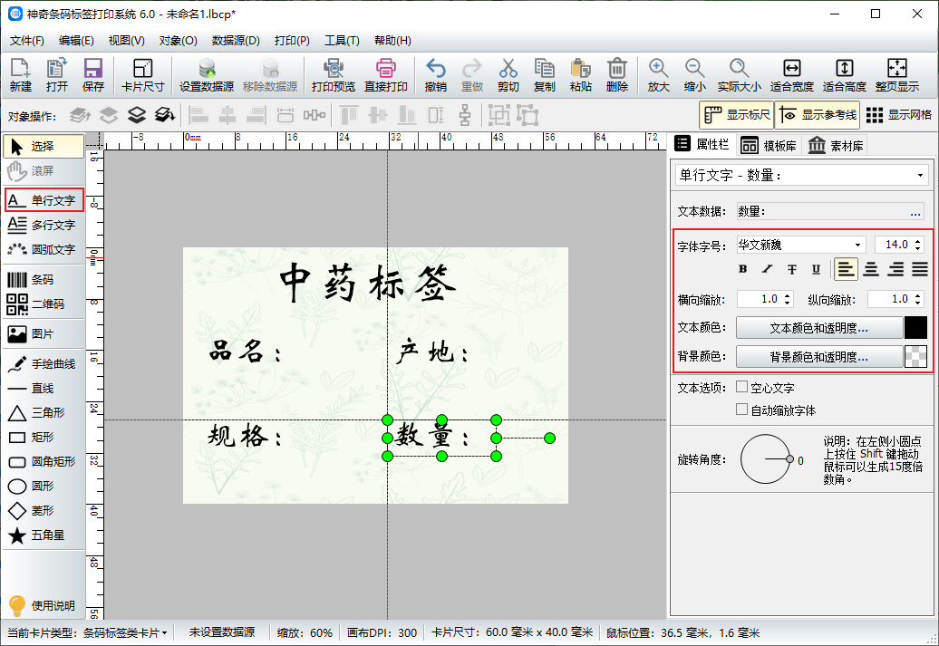Click the 中药标签 title text on canvas
The image size is (939, 646).
[x=367, y=283]
